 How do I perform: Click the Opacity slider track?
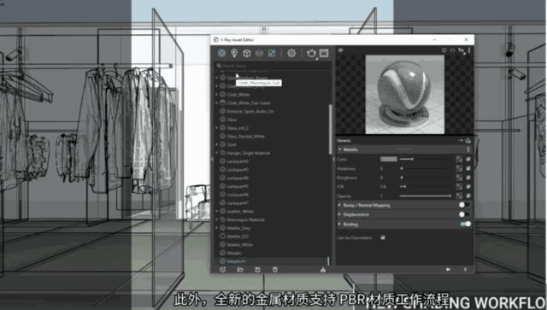[x=426, y=196]
